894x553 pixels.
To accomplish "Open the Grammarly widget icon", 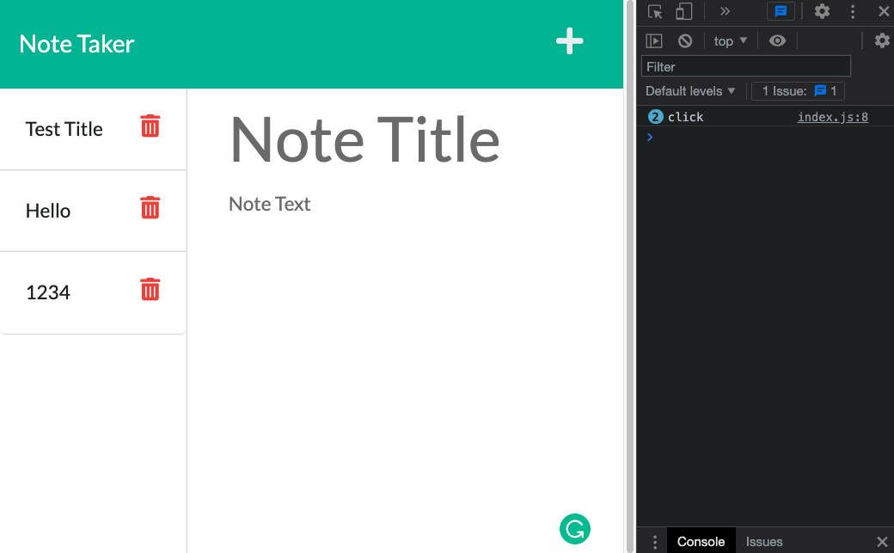I will [575, 529].
